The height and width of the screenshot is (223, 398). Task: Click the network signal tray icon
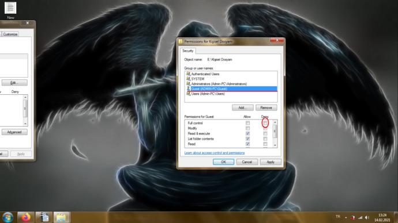pyautogui.click(x=360, y=217)
